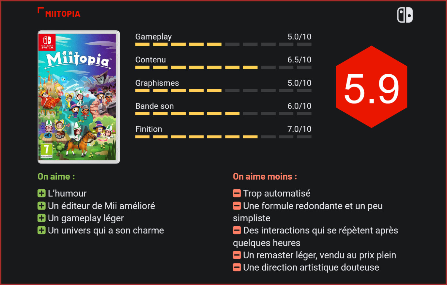Click minus icon beside Une direction artistique douteuse
The width and height of the screenshot is (447, 285).
[x=237, y=267]
